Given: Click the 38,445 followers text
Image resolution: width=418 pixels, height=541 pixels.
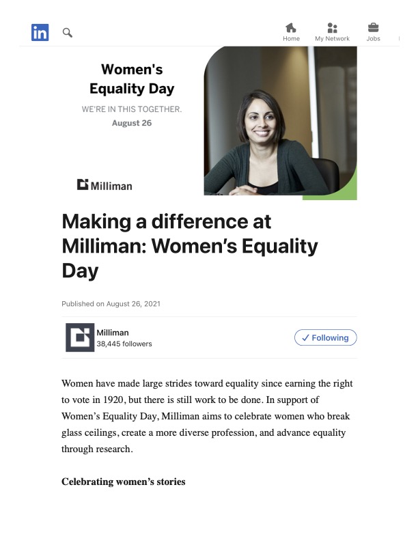Looking at the screenshot, I should click(x=124, y=344).
